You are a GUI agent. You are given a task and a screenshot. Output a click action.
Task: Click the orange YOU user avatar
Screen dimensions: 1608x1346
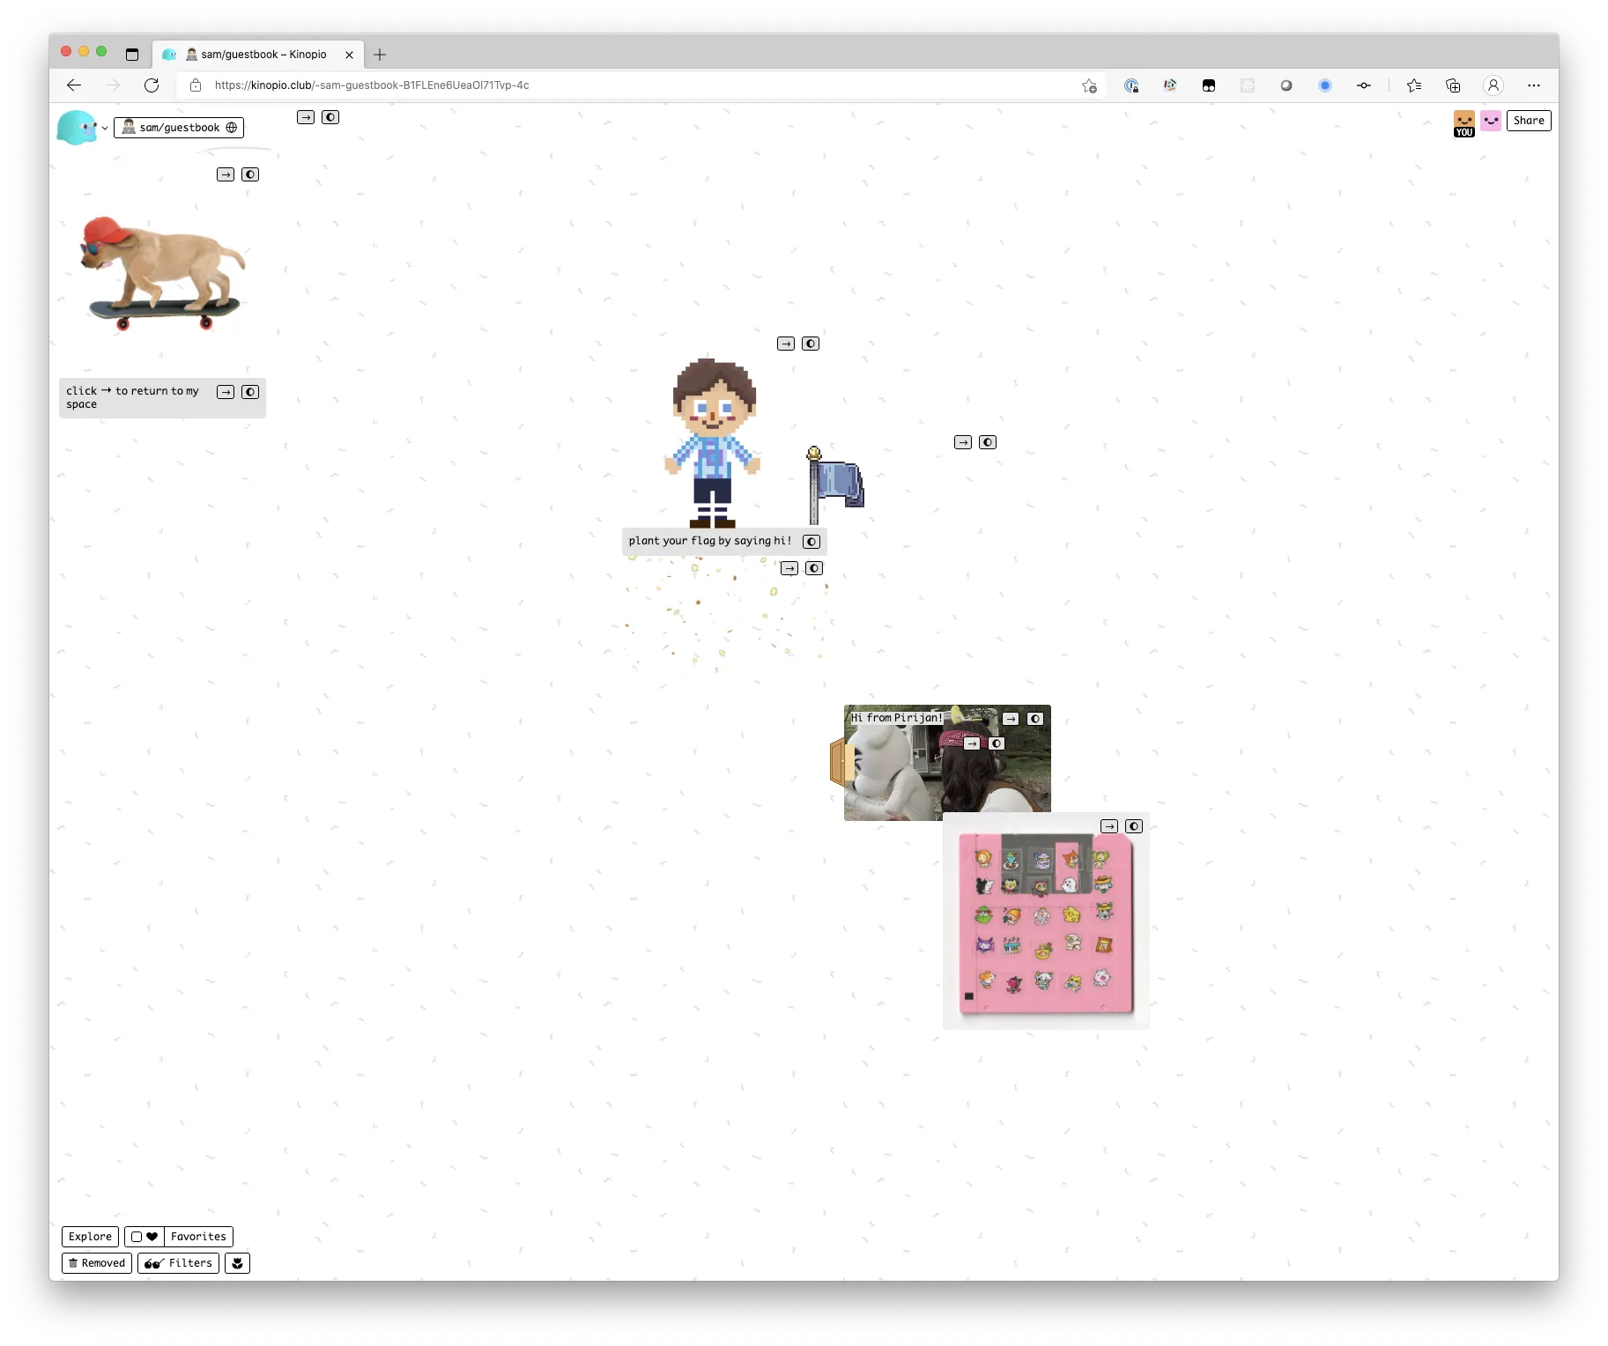(x=1464, y=122)
